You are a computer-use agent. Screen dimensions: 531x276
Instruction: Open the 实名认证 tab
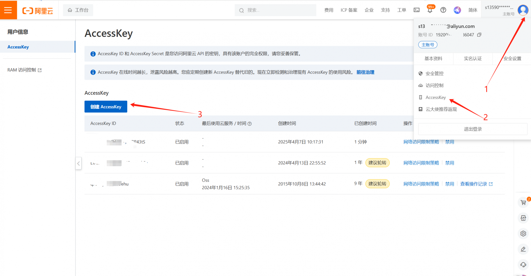click(x=473, y=59)
